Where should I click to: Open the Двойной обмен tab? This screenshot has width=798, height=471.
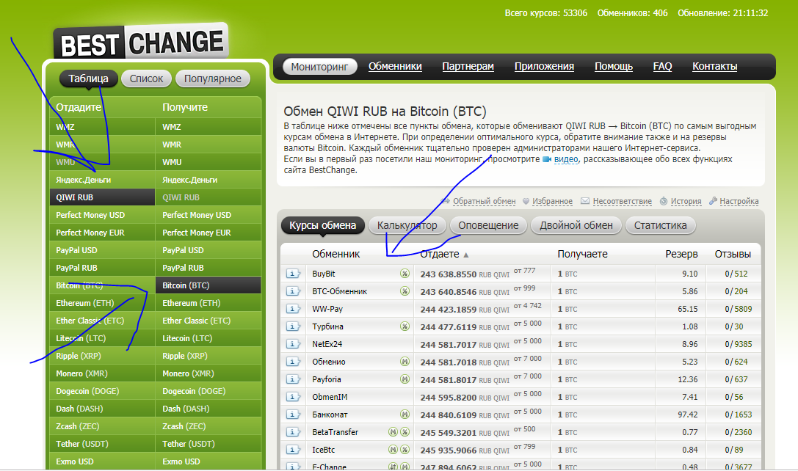click(576, 225)
